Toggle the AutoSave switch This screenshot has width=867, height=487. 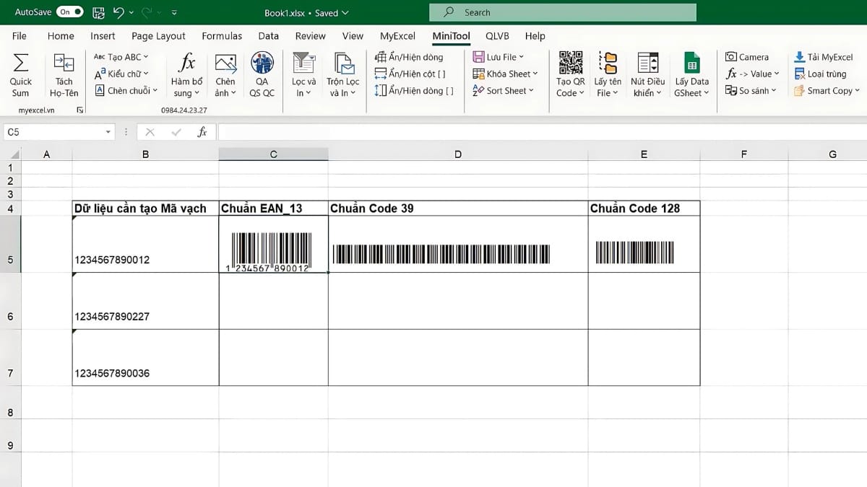coord(70,12)
